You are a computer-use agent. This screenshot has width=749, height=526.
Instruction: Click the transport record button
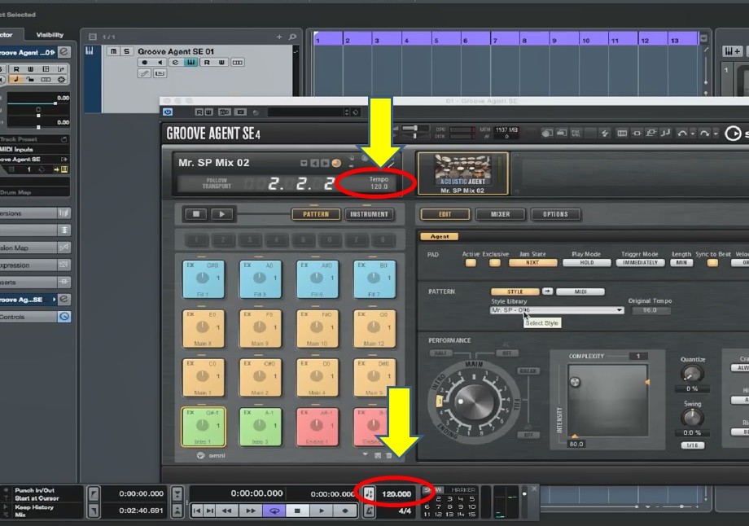tap(345, 511)
